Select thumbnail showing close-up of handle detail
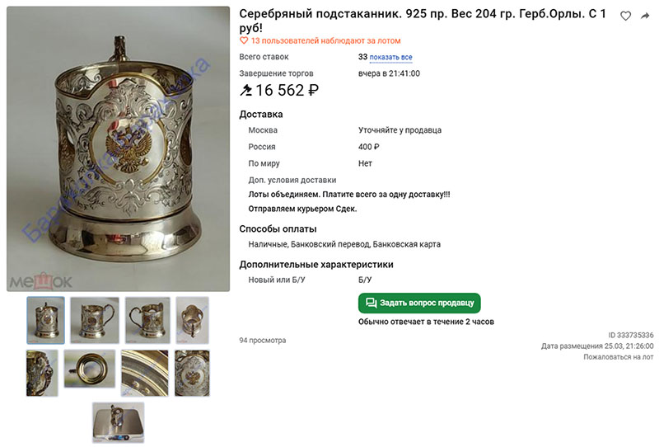 [x=42, y=373]
